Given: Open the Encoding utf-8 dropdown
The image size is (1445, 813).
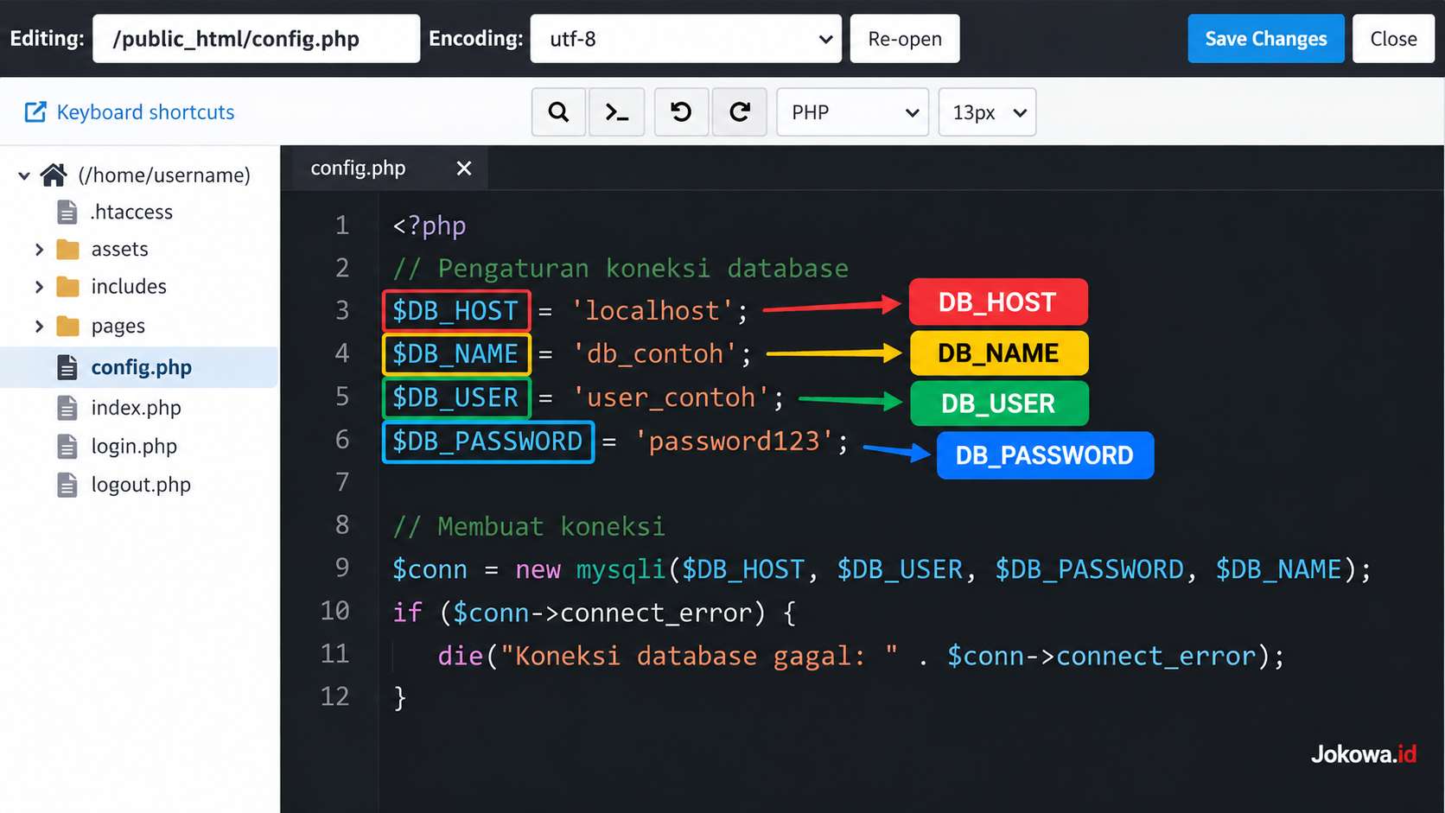Looking at the screenshot, I should click(685, 39).
